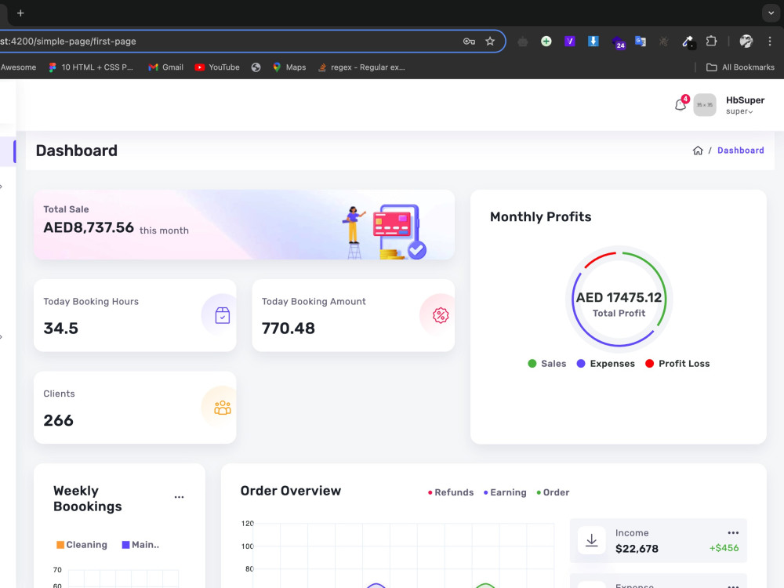Focus the address bar URL field

tap(230, 42)
